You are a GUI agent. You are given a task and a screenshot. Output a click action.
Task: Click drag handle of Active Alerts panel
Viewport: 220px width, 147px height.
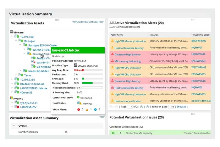(x=193, y=20)
